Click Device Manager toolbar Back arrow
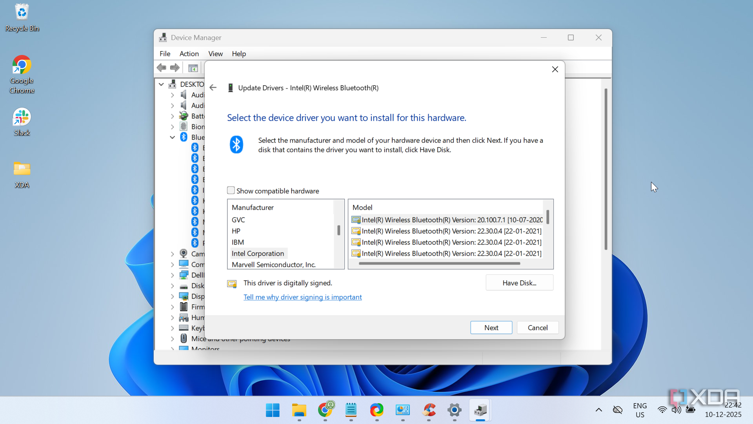 tap(161, 68)
